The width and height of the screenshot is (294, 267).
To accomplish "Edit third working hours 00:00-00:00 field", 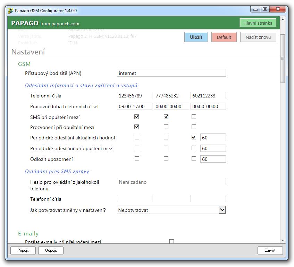I will (208, 106).
